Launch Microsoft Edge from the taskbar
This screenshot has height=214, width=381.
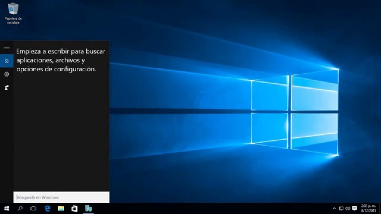[47, 208]
